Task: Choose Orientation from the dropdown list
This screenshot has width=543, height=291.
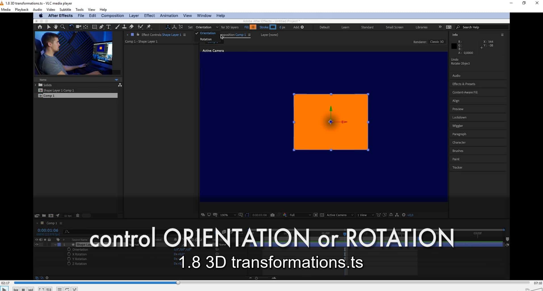Action: (x=208, y=33)
